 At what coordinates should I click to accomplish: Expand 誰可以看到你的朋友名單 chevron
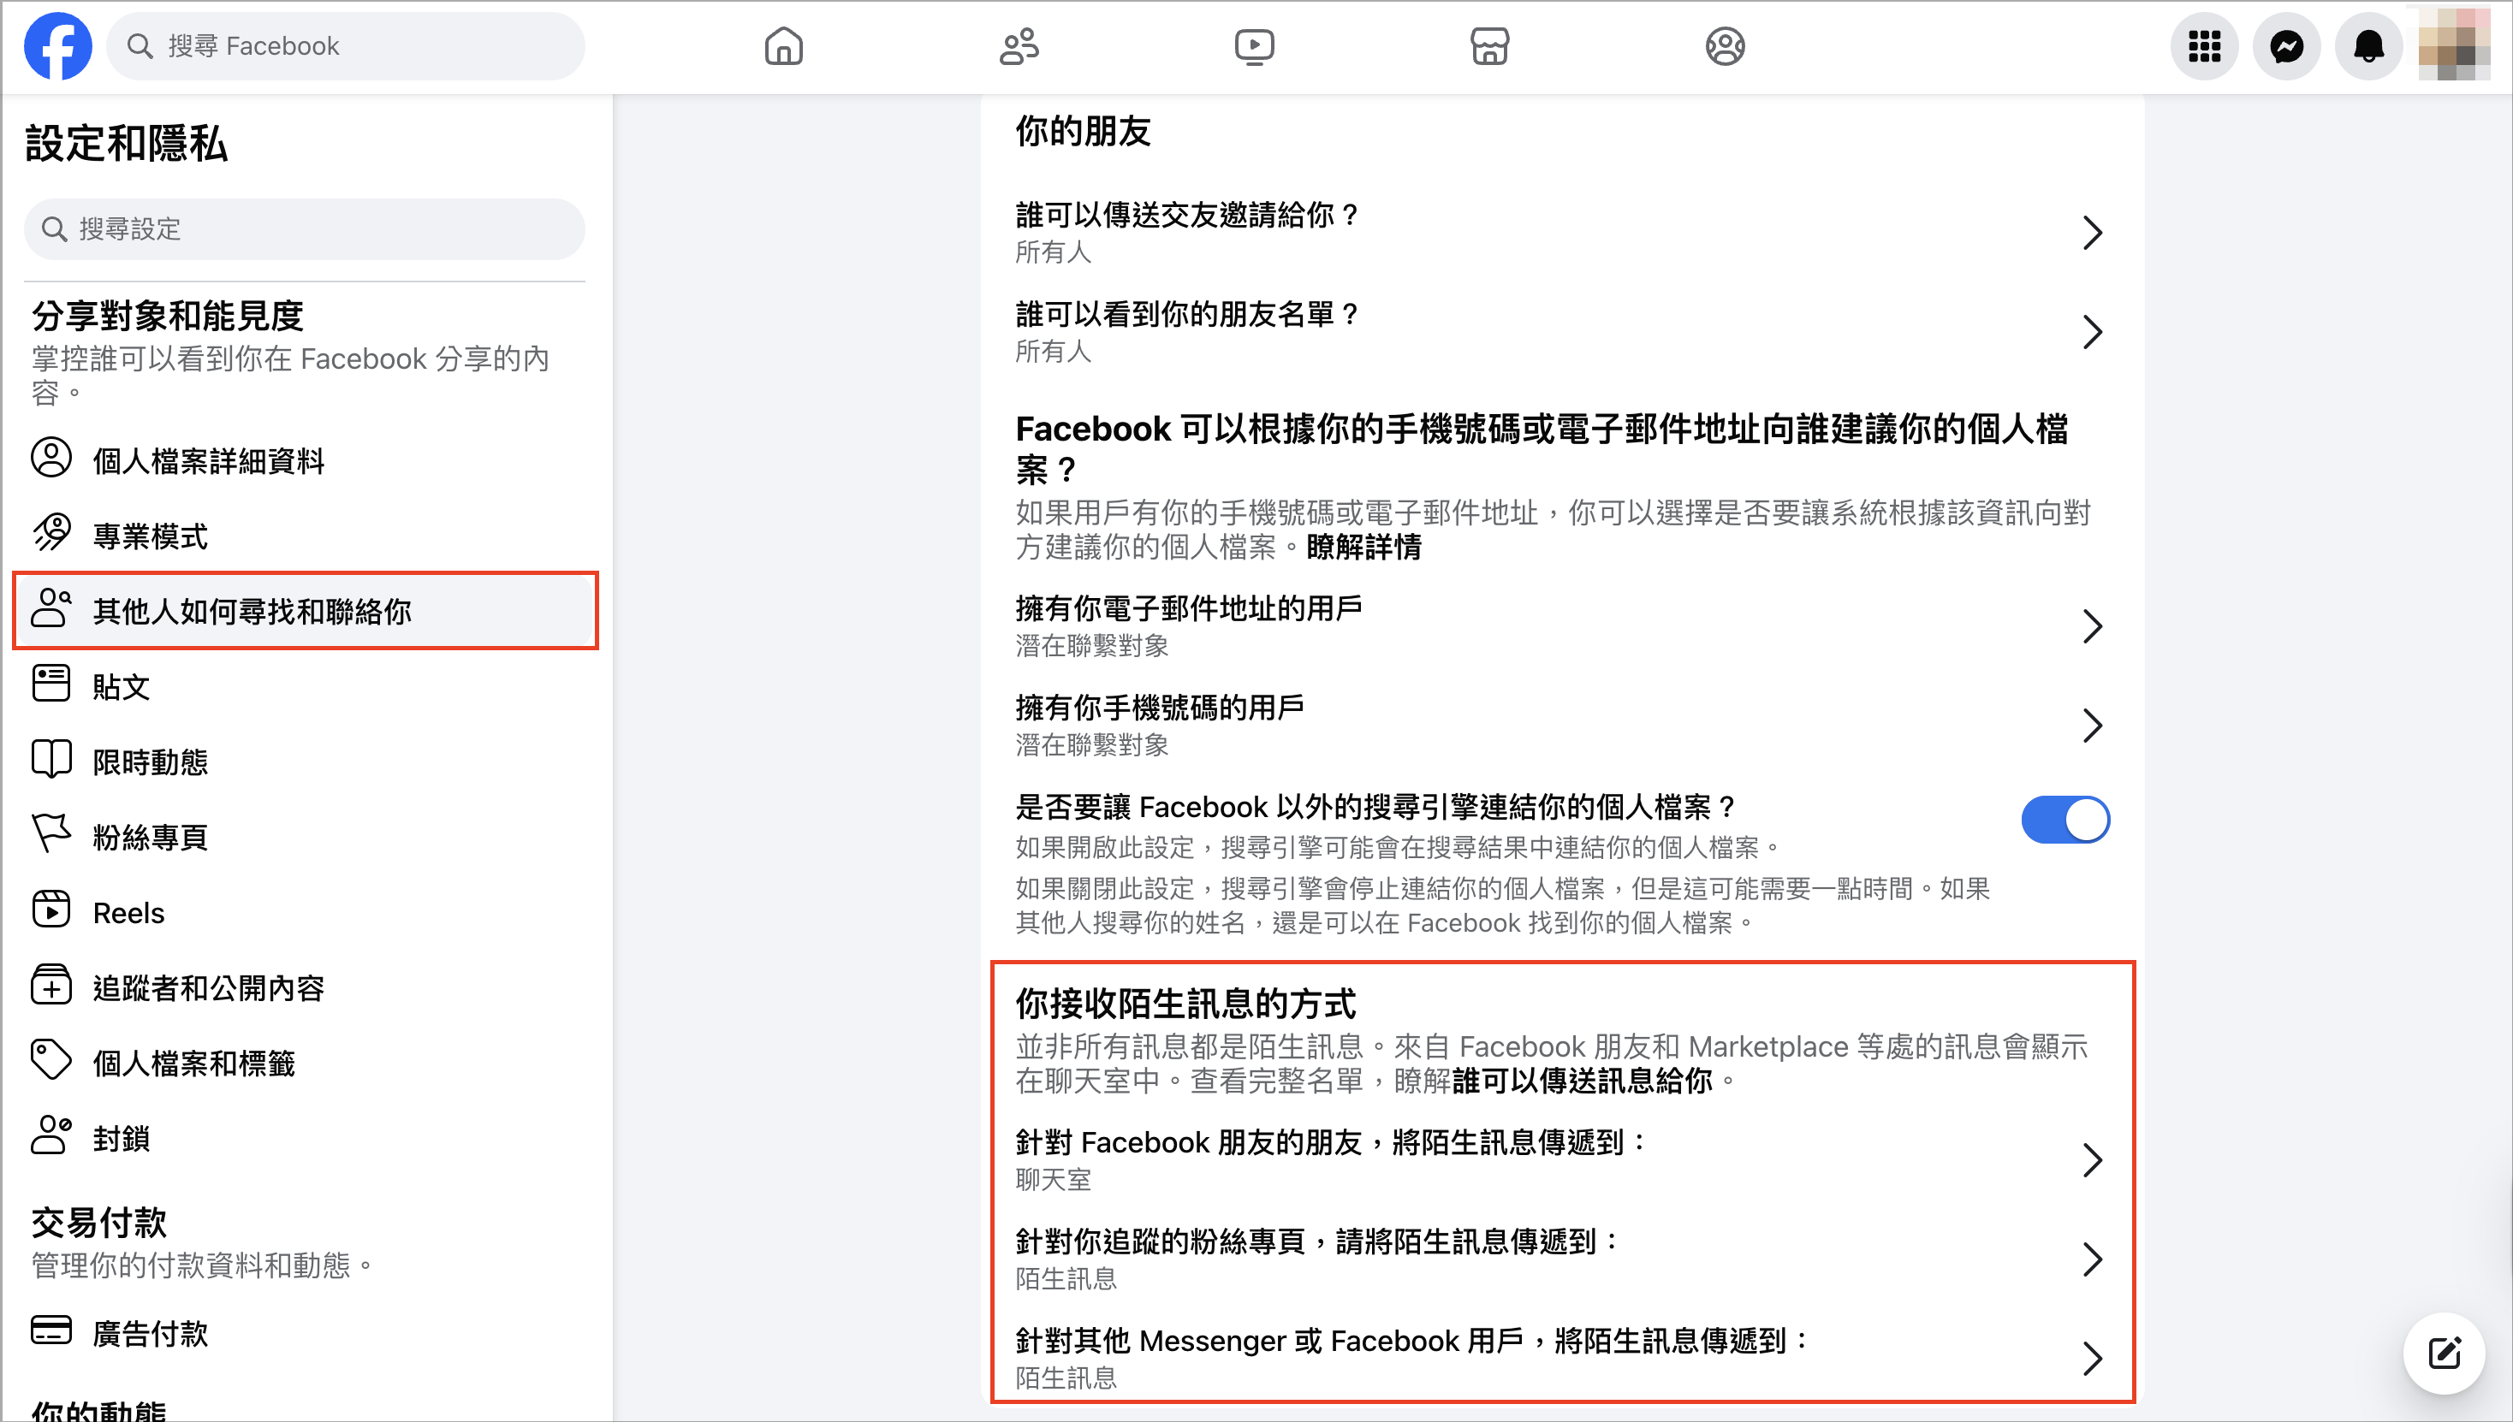(x=2092, y=332)
